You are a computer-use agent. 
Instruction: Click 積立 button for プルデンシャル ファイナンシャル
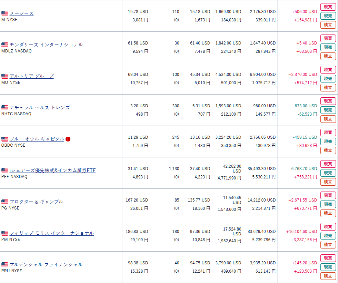click(x=328, y=276)
